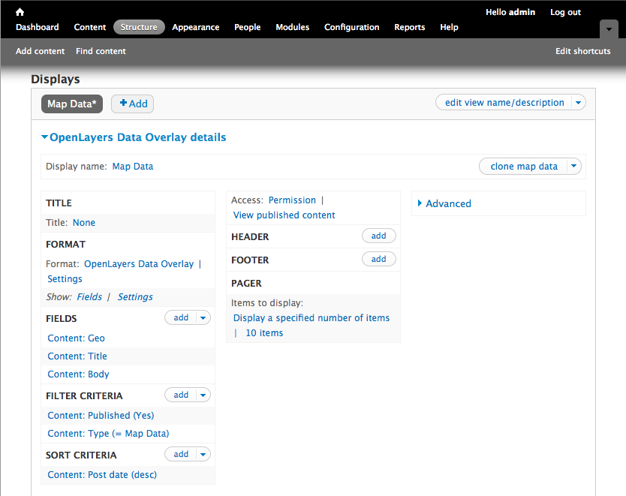
Task: Open the edit view name/description dropdown arrow
Action: tap(577, 103)
